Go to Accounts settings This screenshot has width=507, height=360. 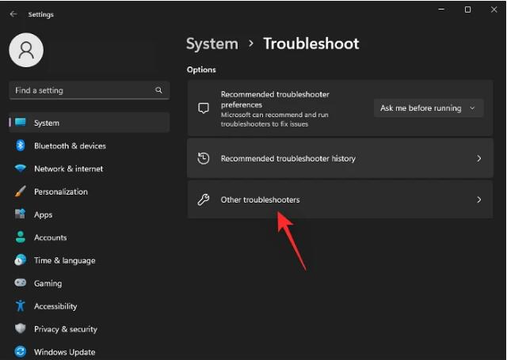click(90, 237)
